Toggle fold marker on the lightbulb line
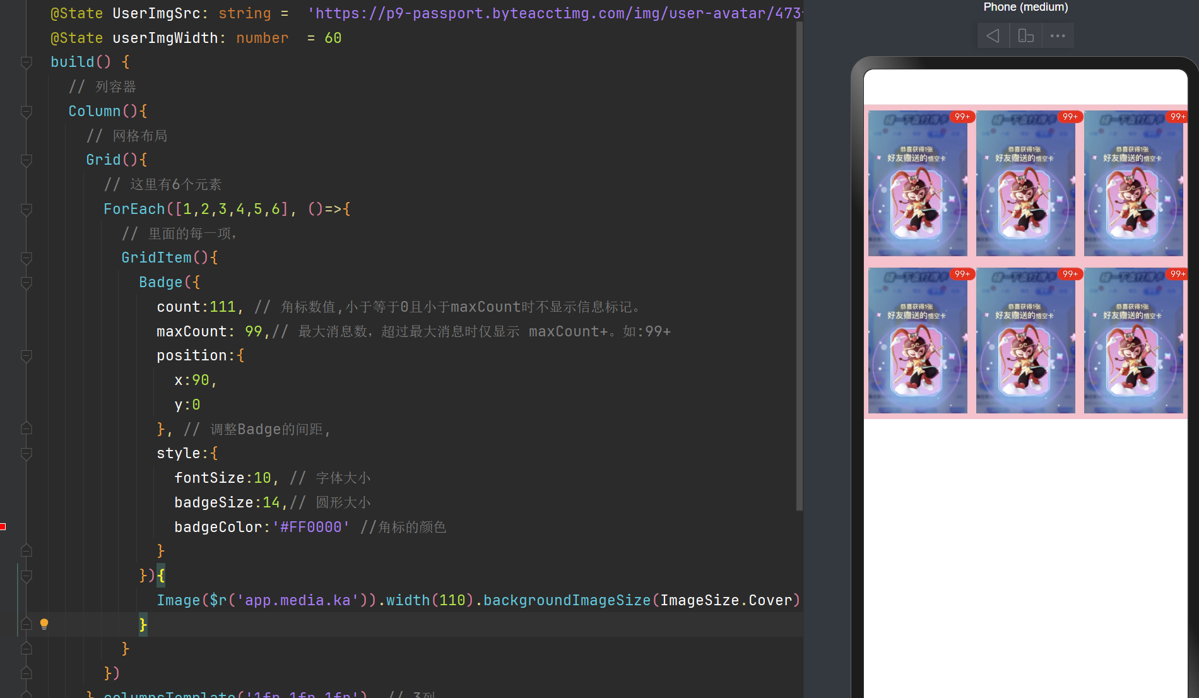This screenshot has width=1199, height=698. (27, 624)
